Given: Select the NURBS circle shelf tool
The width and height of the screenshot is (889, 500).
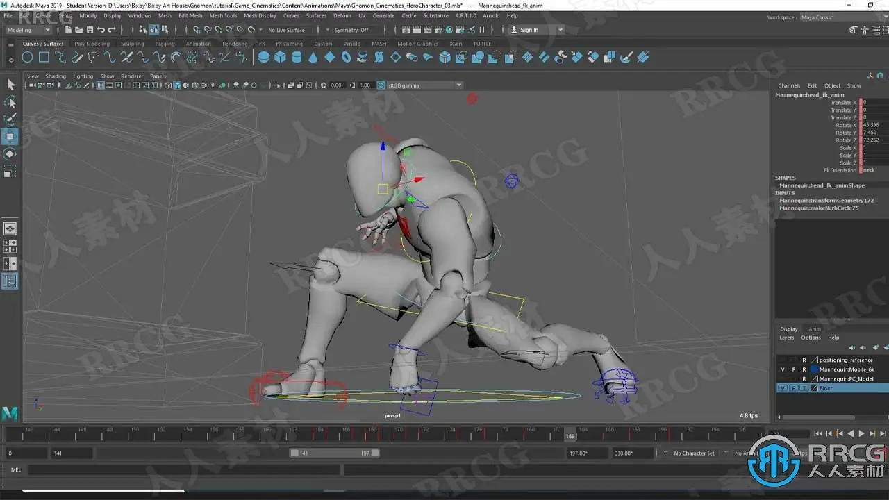Looking at the screenshot, I should 27,57.
